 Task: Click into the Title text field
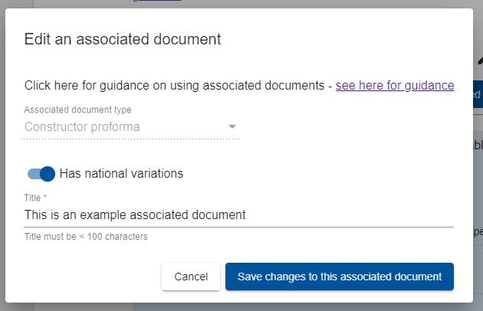click(238, 215)
